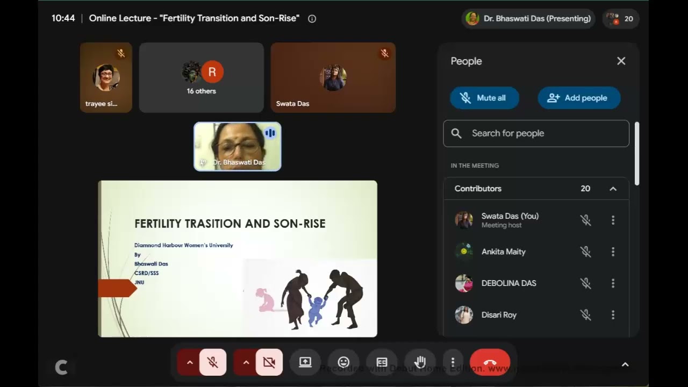The image size is (688, 387).
Task: Open participant count badge showing 20
Action: click(x=620, y=19)
